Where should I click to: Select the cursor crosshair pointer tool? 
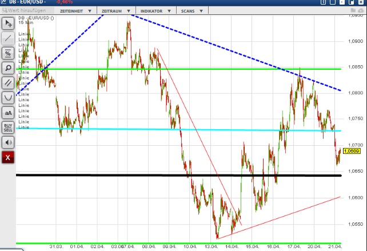(8, 23)
